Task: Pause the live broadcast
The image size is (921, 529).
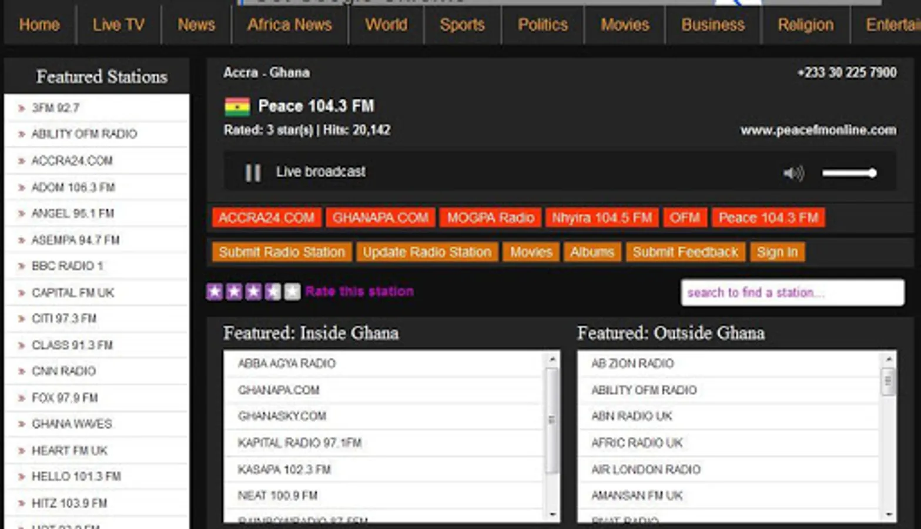Action: (x=253, y=172)
